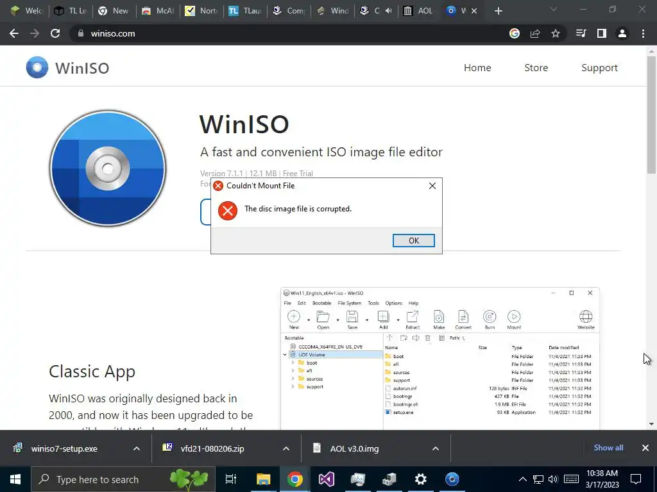Open Chrome's three-dot menu
This screenshot has height=492, width=657.
pos(643,33)
